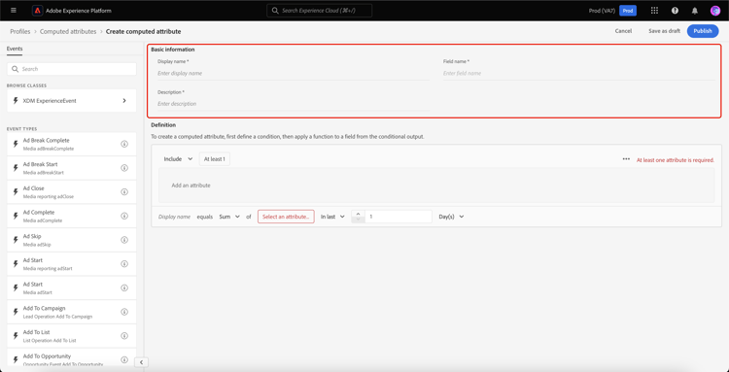Open the hamburger navigation menu
729x372 pixels.
pos(13,11)
